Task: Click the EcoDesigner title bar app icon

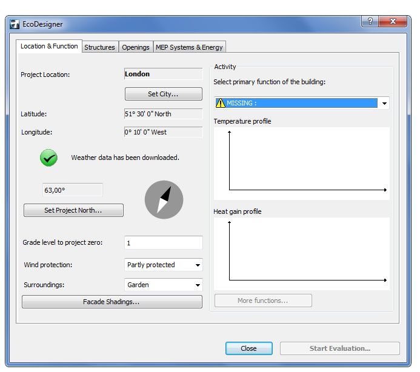Action: pos(15,24)
